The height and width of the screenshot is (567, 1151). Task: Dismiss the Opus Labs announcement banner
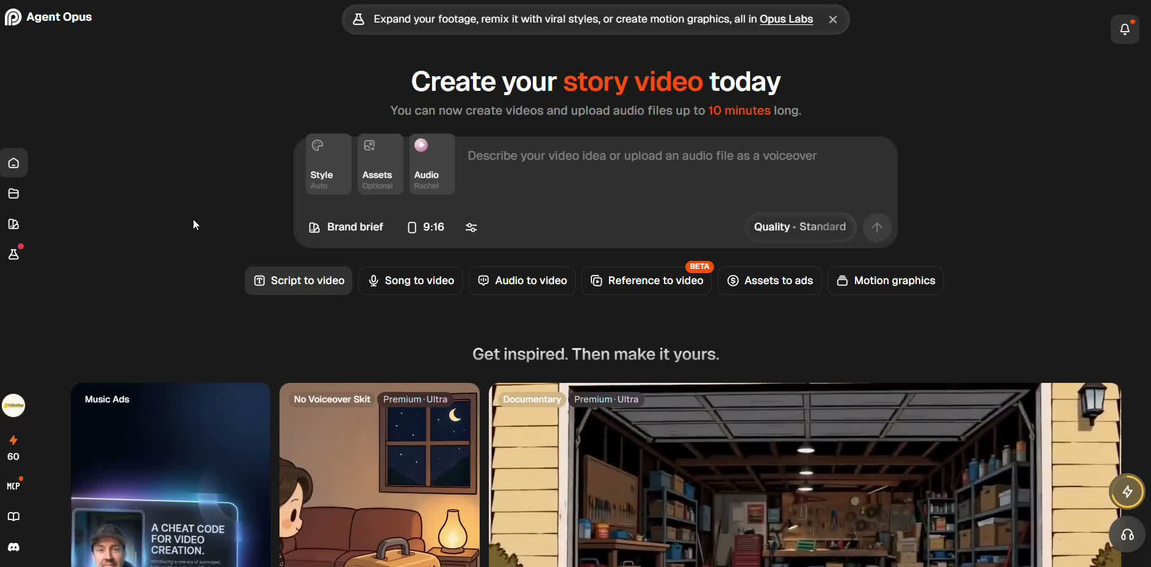click(833, 20)
